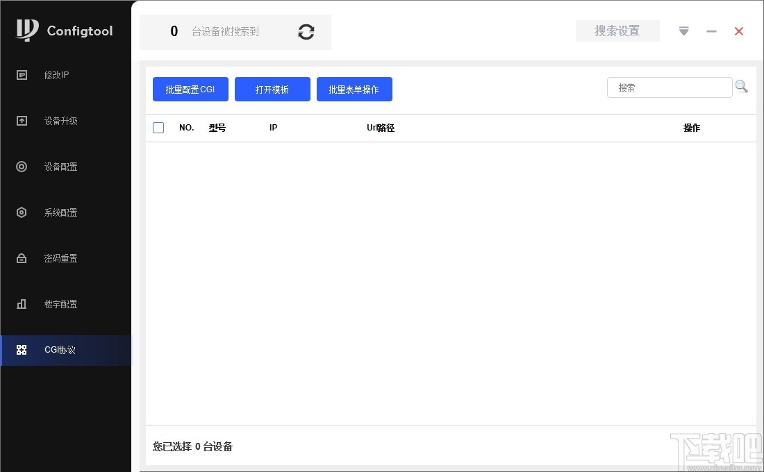Click the 批量配置CGI button
The width and height of the screenshot is (764, 472).
(x=190, y=89)
